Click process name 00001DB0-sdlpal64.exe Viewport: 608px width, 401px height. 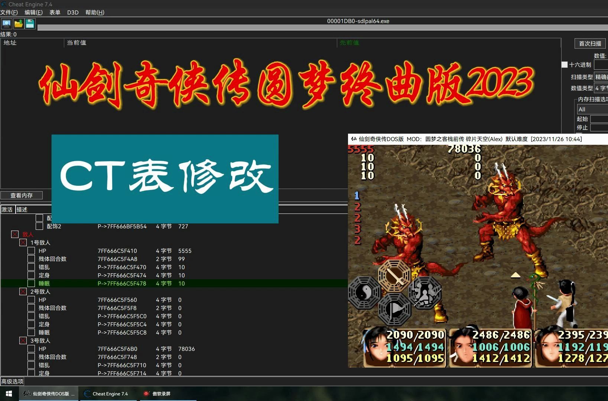358,21
